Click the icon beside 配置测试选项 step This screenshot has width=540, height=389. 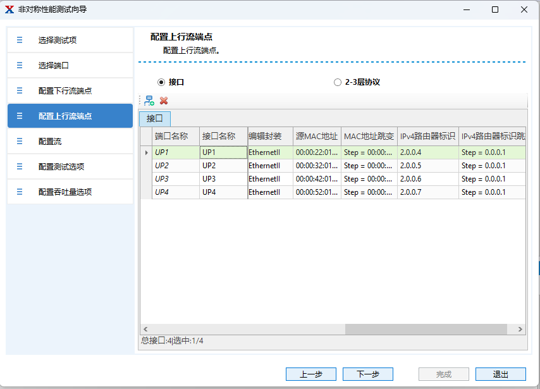pyautogui.click(x=20, y=166)
